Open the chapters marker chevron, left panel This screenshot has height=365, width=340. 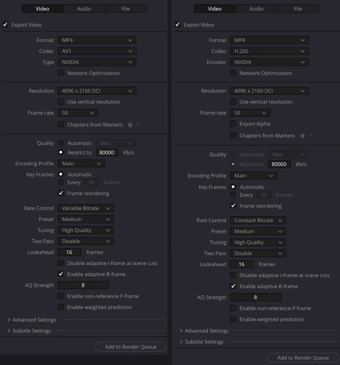138,125
